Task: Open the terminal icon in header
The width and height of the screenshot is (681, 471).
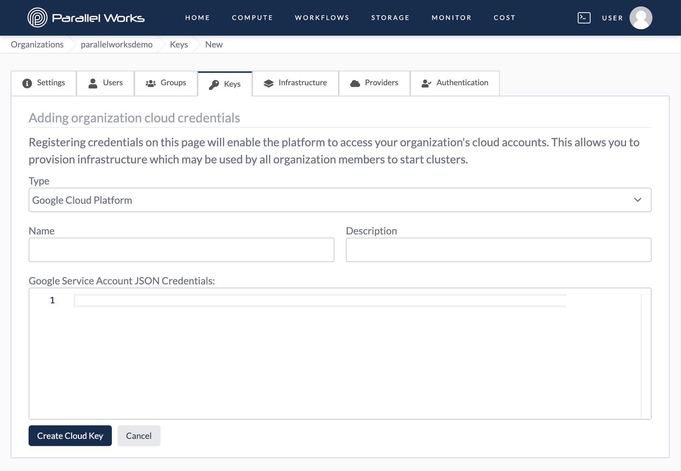Action: [x=584, y=17]
